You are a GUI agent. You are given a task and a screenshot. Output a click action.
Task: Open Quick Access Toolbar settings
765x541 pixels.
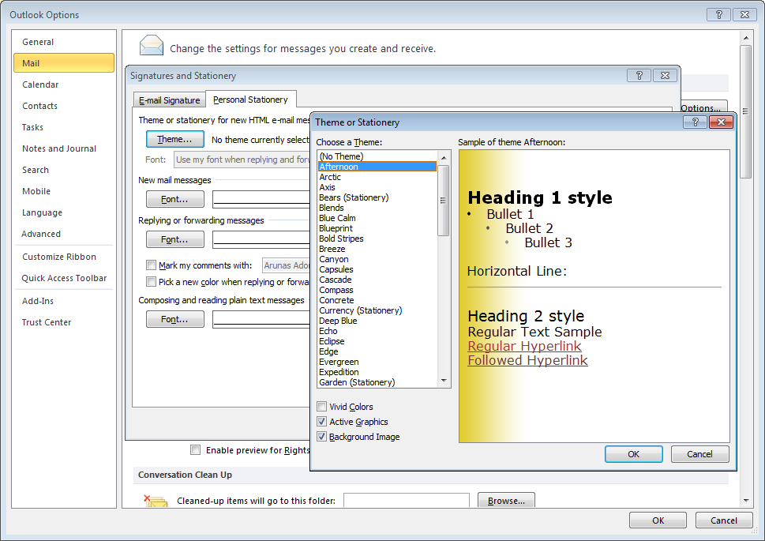(64, 278)
